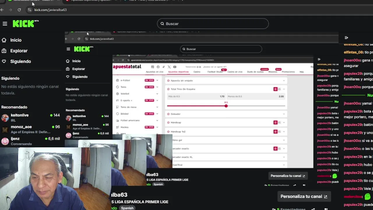Reload the page in the outer browser toolbar
The height and width of the screenshot is (210, 373).
(x=19, y=10)
